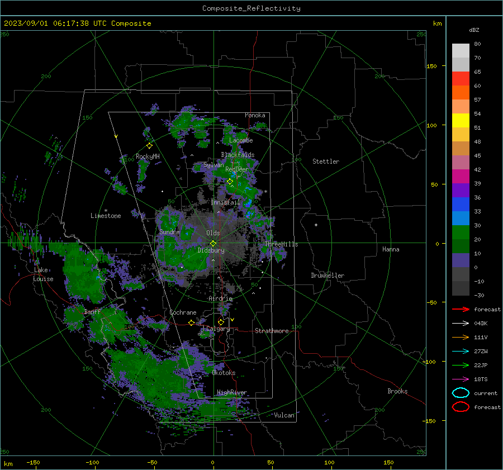
Task: Choose the blue 33-36 dBZ swatch
Action: (461, 205)
